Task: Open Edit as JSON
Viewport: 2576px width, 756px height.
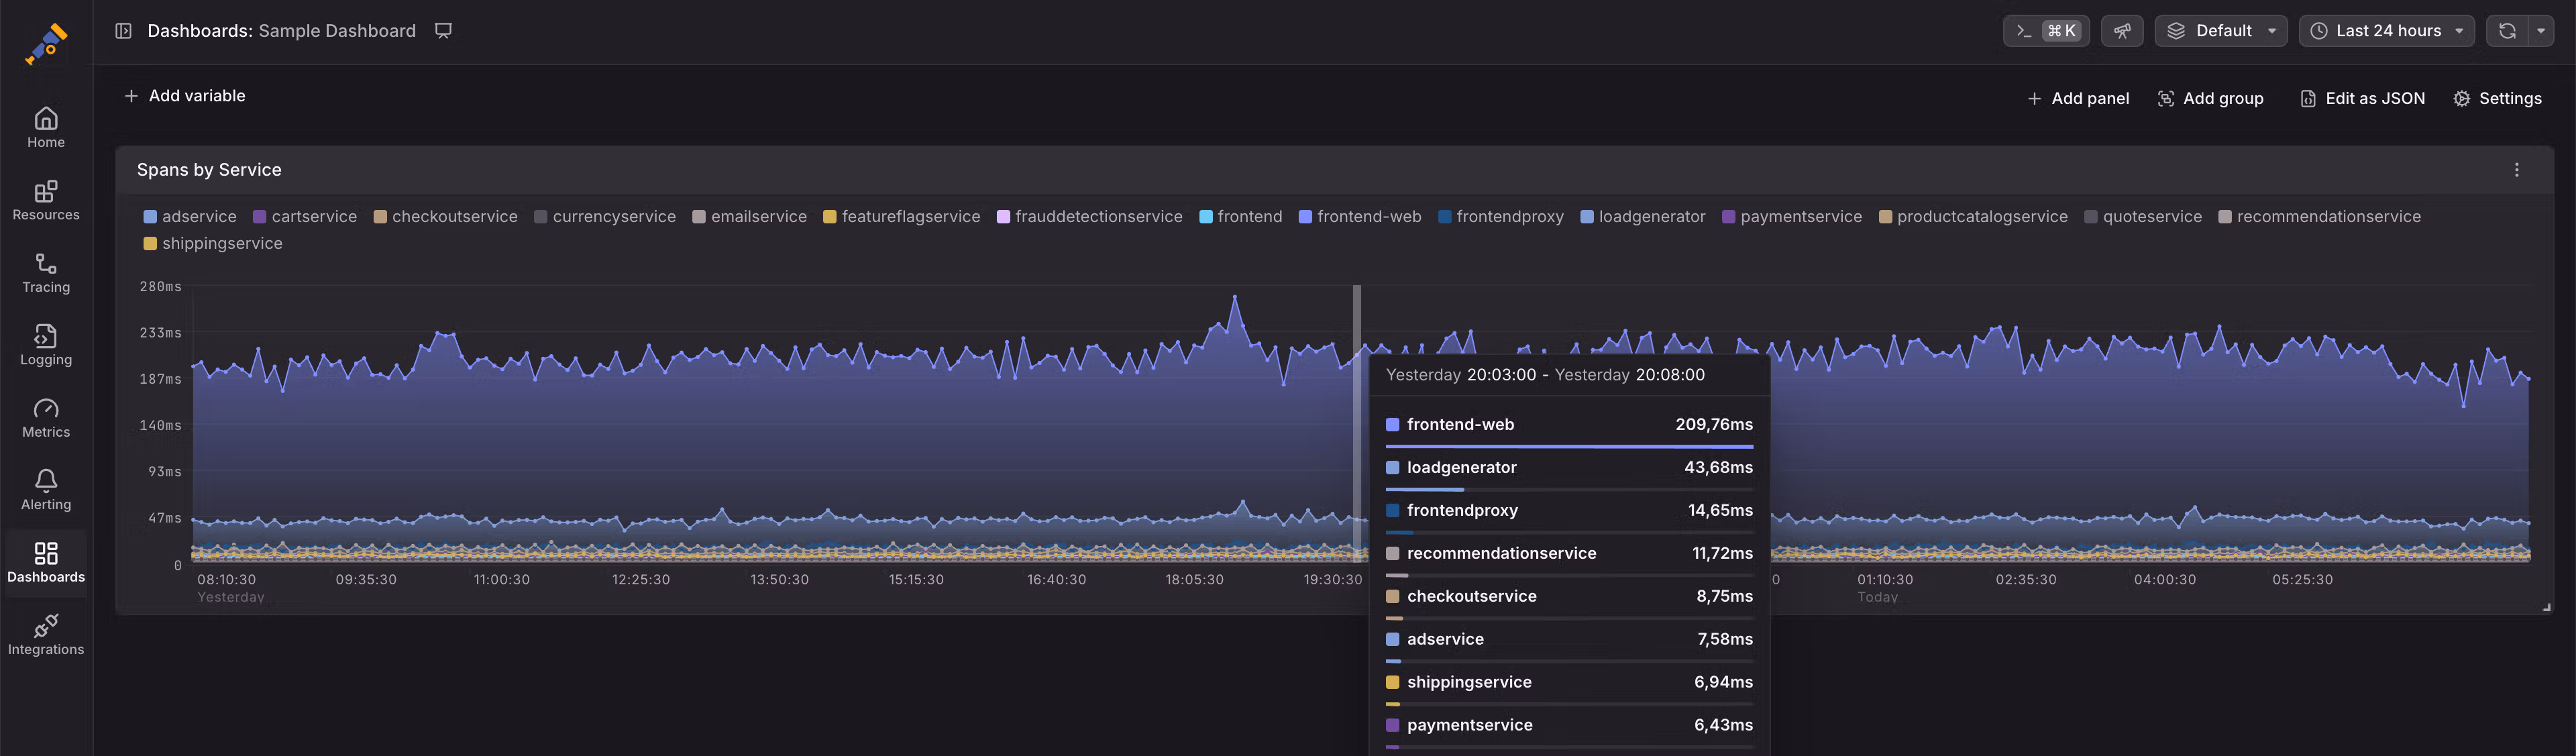Action: point(2362,97)
